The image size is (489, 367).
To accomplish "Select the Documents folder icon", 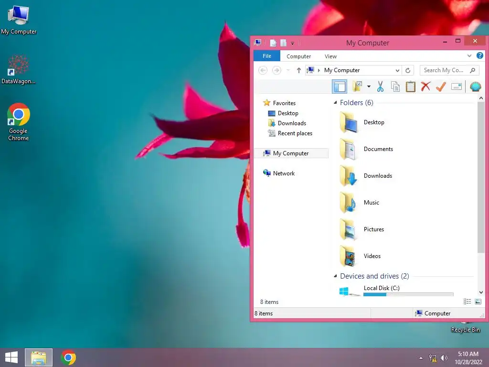I will click(348, 150).
